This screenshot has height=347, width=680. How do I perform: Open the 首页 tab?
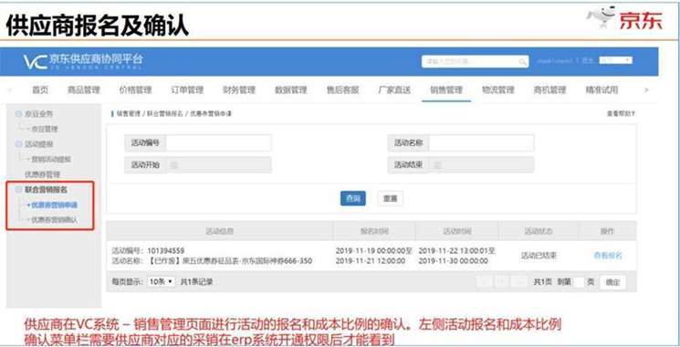coord(40,89)
